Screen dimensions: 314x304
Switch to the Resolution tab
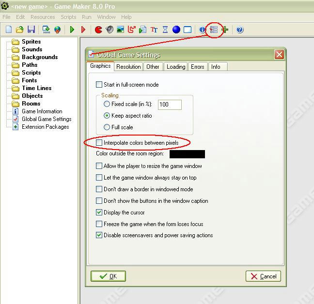[x=128, y=67]
